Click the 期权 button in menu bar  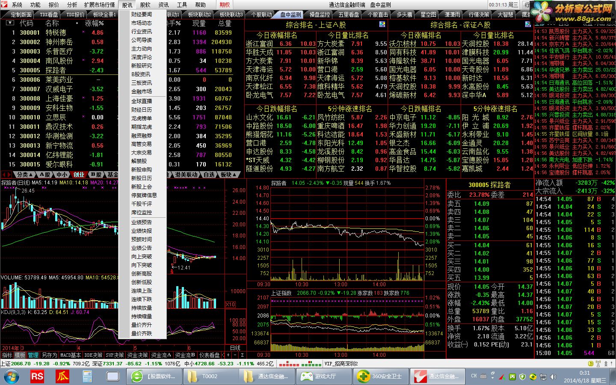click(225, 5)
